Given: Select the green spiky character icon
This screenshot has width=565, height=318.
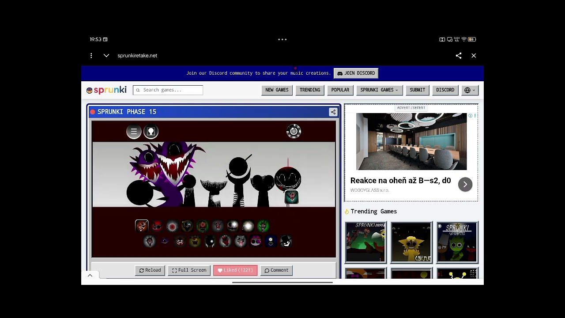Looking at the screenshot, I should coord(263,226).
